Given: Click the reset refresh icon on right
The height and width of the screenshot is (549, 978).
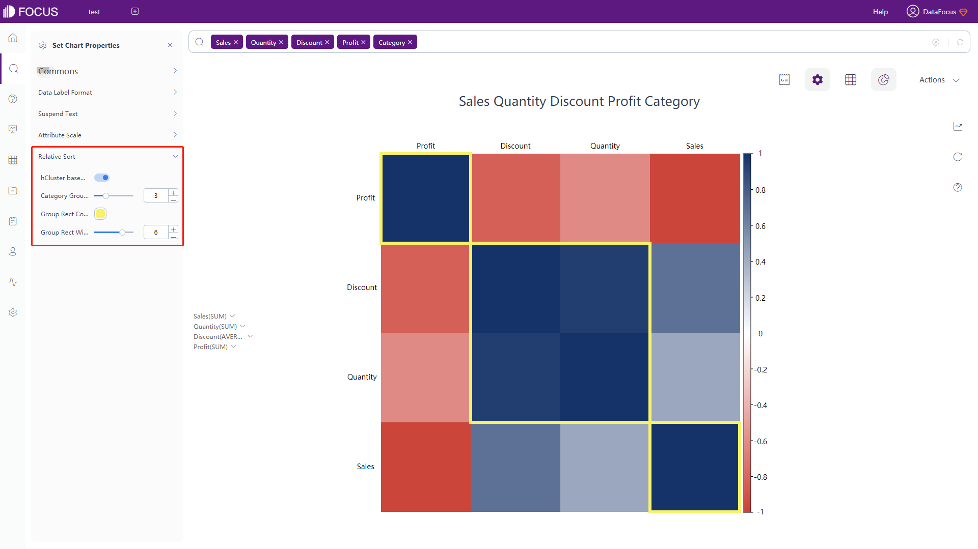Looking at the screenshot, I should click(x=958, y=157).
